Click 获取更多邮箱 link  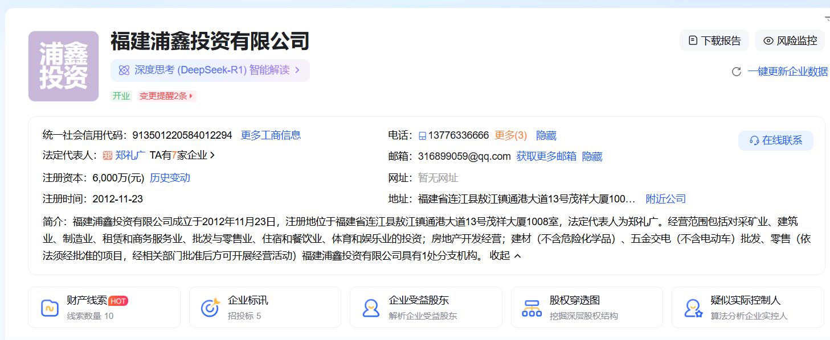(x=546, y=156)
